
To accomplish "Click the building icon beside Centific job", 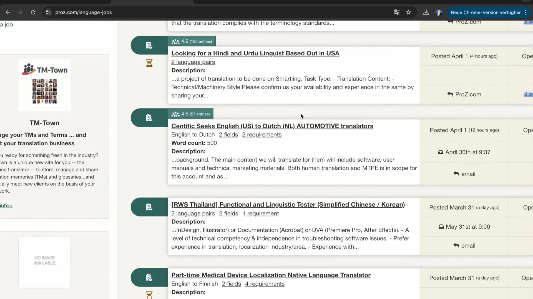I will pos(149,118).
